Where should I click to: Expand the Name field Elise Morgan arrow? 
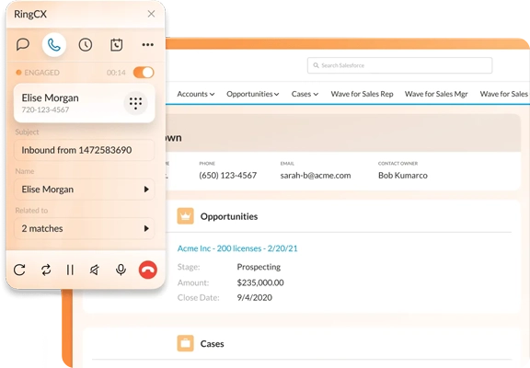click(146, 190)
